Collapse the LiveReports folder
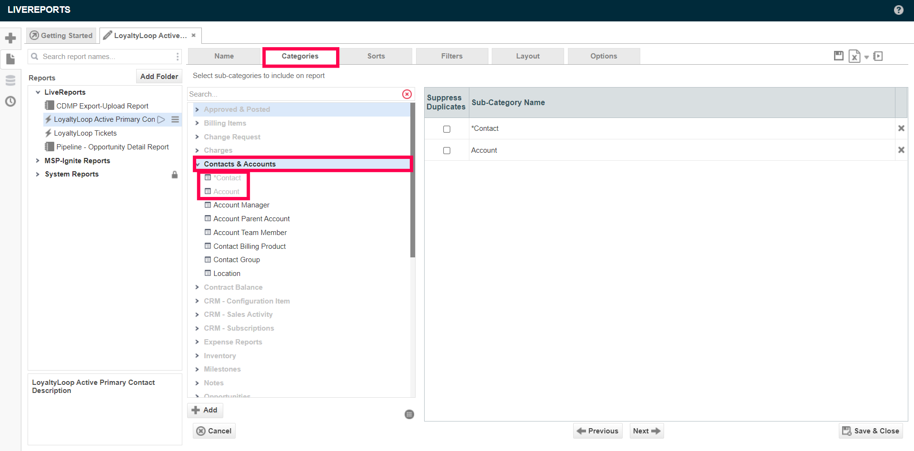 pos(38,92)
